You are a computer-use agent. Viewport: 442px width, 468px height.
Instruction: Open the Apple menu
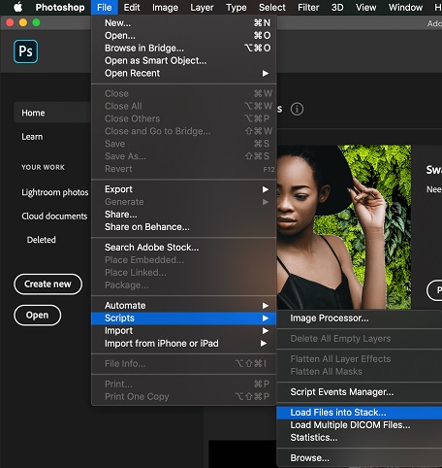tap(18, 7)
